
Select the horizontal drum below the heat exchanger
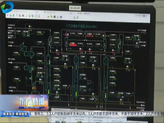click(x=29, y=54)
